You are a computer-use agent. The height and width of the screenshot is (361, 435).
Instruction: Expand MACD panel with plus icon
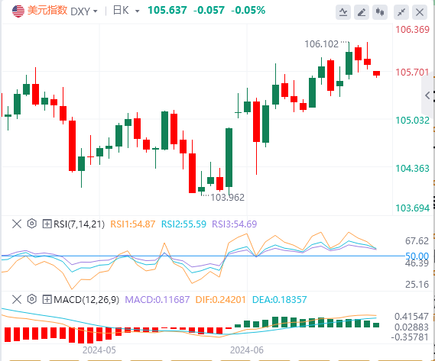coord(47,299)
